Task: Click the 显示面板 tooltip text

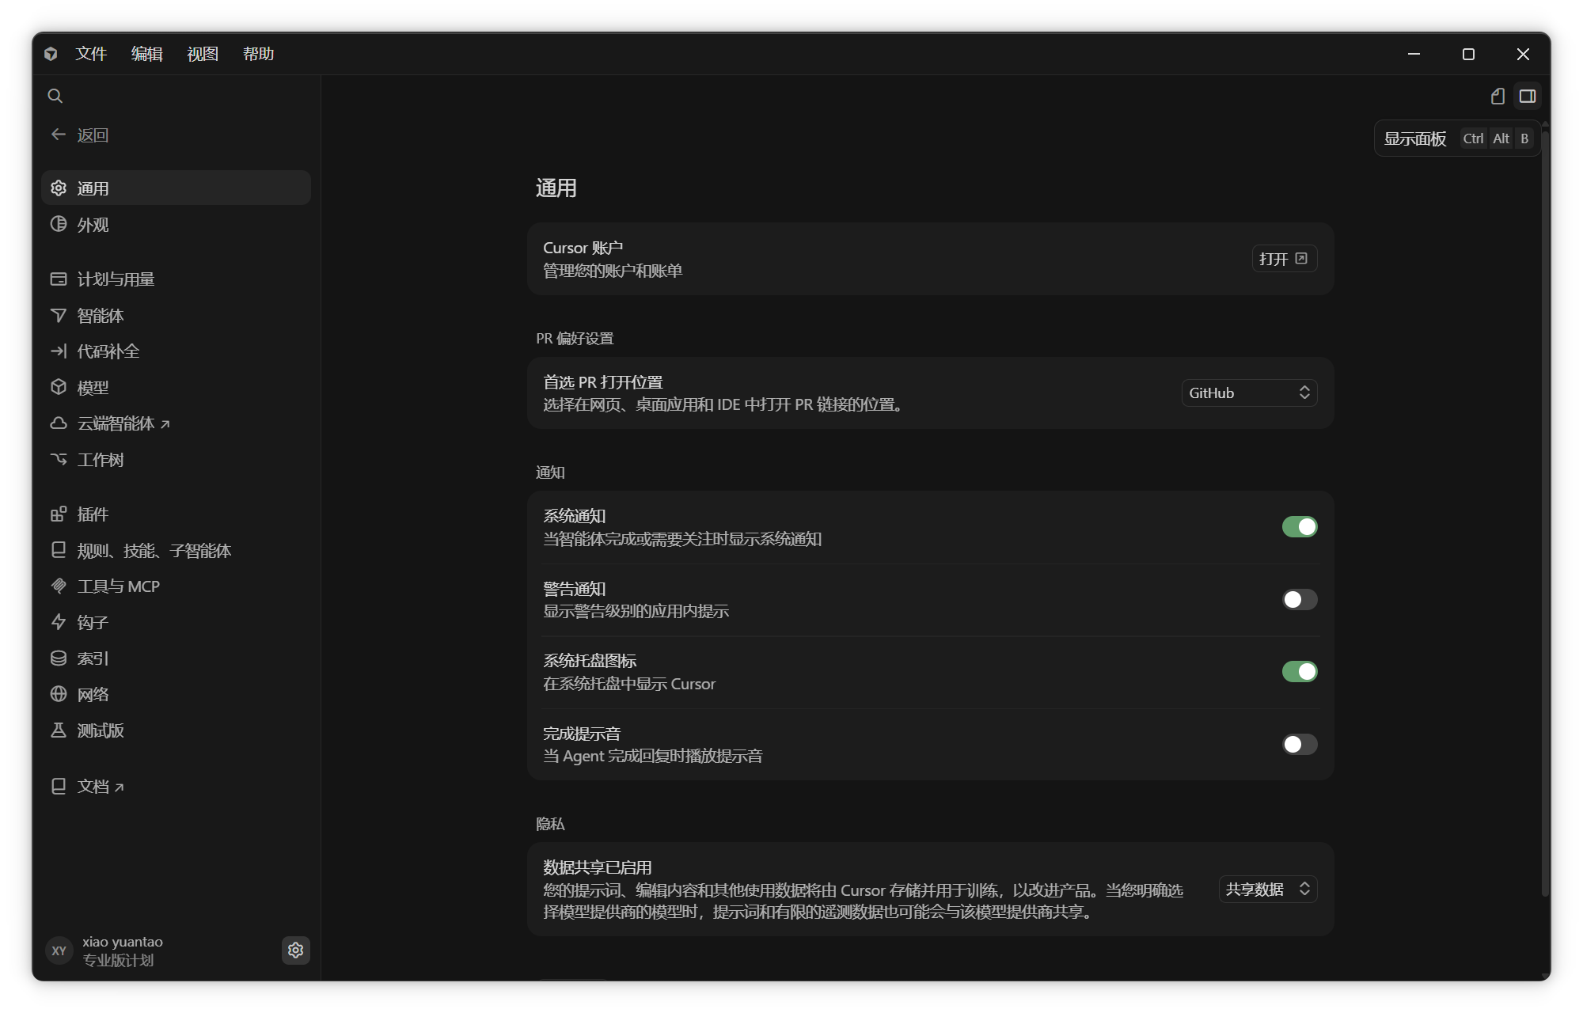Action: click(1415, 138)
